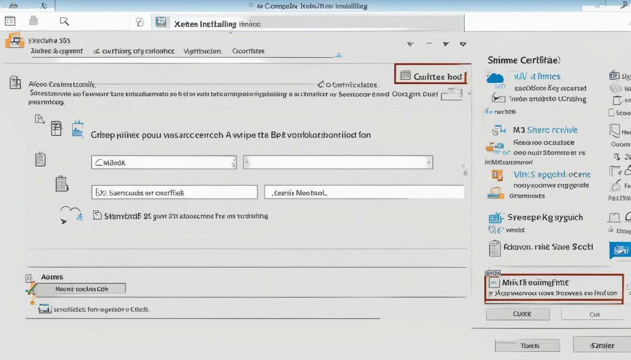Click the printer icon near the bottom left
This screenshot has height=360, width=631.
coord(45,310)
